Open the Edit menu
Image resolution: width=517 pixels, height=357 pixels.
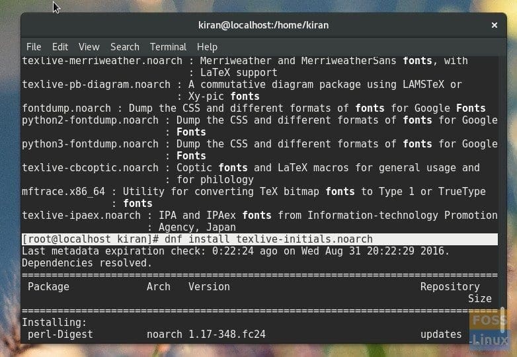pyautogui.click(x=60, y=47)
